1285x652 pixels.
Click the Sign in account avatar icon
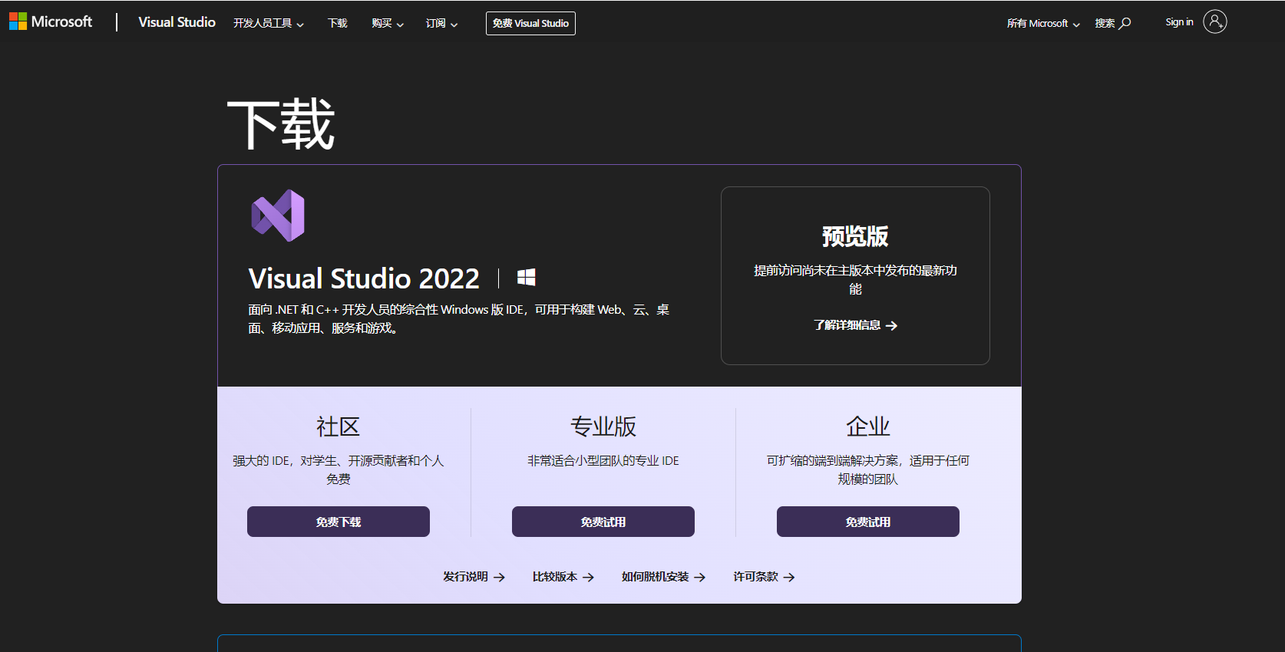[x=1214, y=21]
